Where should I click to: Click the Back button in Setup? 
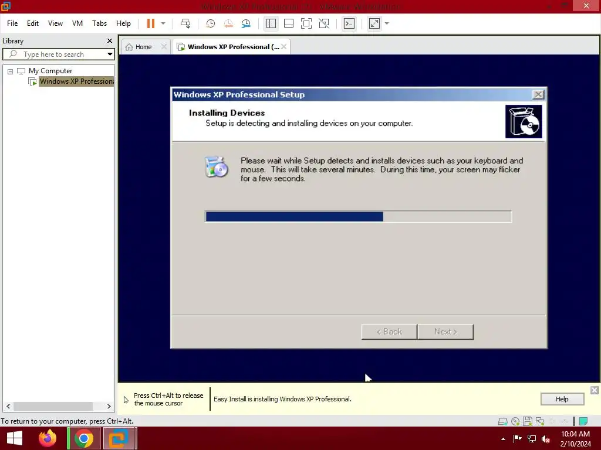click(x=389, y=332)
